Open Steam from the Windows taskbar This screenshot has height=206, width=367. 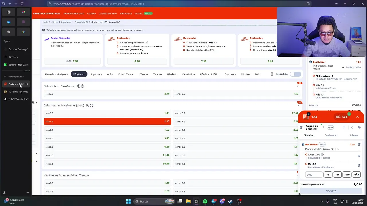[x=230, y=201]
